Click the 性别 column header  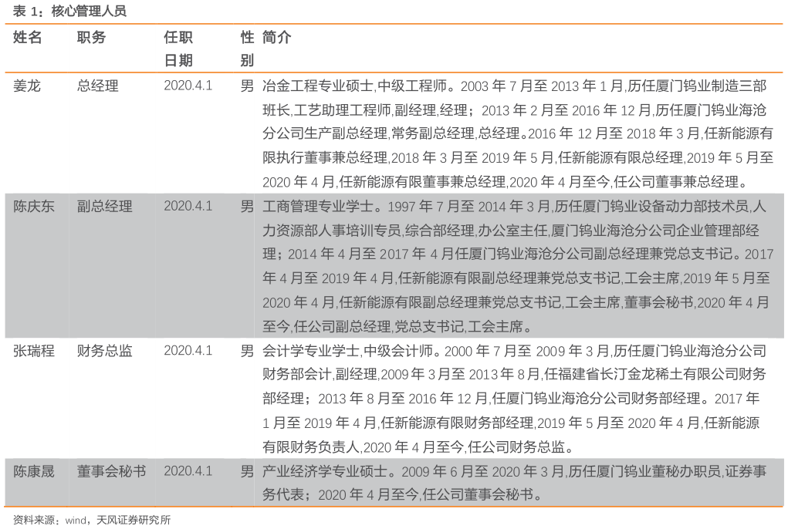point(247,49)
